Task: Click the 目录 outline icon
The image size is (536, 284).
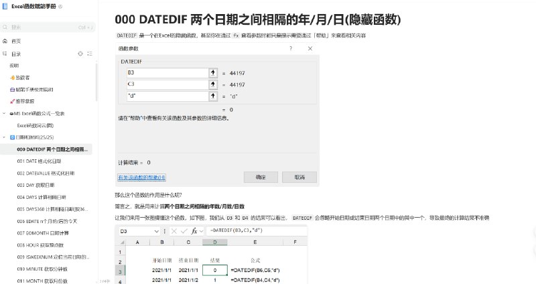Action: click(5, 54)
